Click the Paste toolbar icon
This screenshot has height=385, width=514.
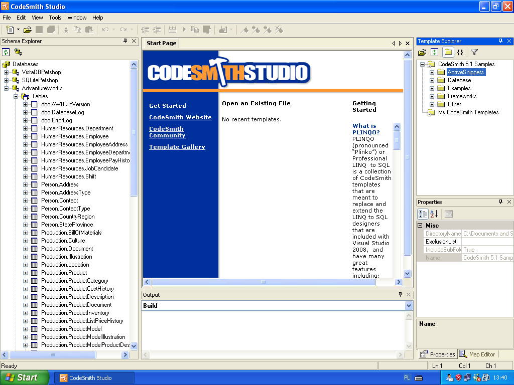pos(89,30)
